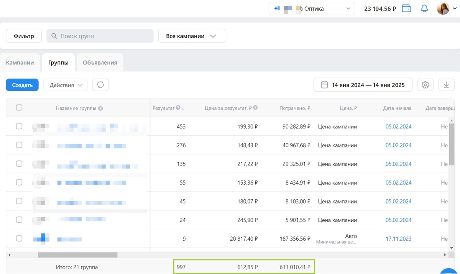Click total spent 611 010,41 ₽
This screenshot has height=274, width=460.
point(295,267)
